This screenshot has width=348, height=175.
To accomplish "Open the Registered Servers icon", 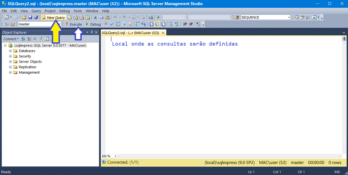I will [x=296, y=17].
